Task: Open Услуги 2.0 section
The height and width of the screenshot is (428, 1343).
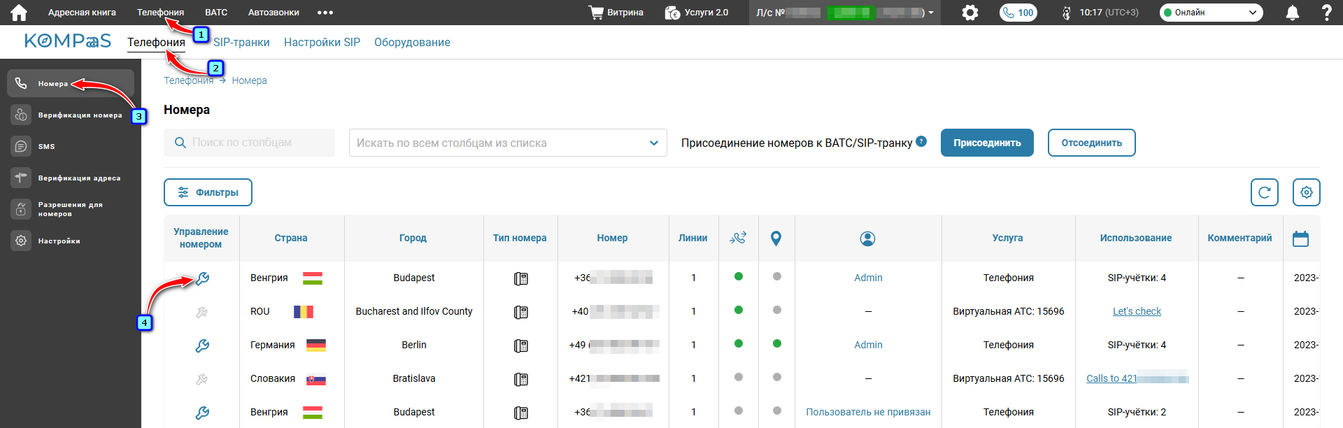Action: click(x=696, y=13)
